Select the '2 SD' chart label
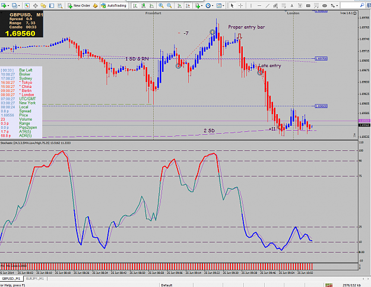The width and height of the screenshot is (371, 287). click(x=209, y=131)
